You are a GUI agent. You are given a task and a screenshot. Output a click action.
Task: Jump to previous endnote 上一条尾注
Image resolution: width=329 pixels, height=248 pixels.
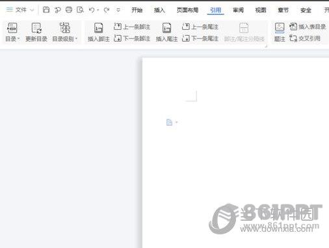(x=200, y=27)
